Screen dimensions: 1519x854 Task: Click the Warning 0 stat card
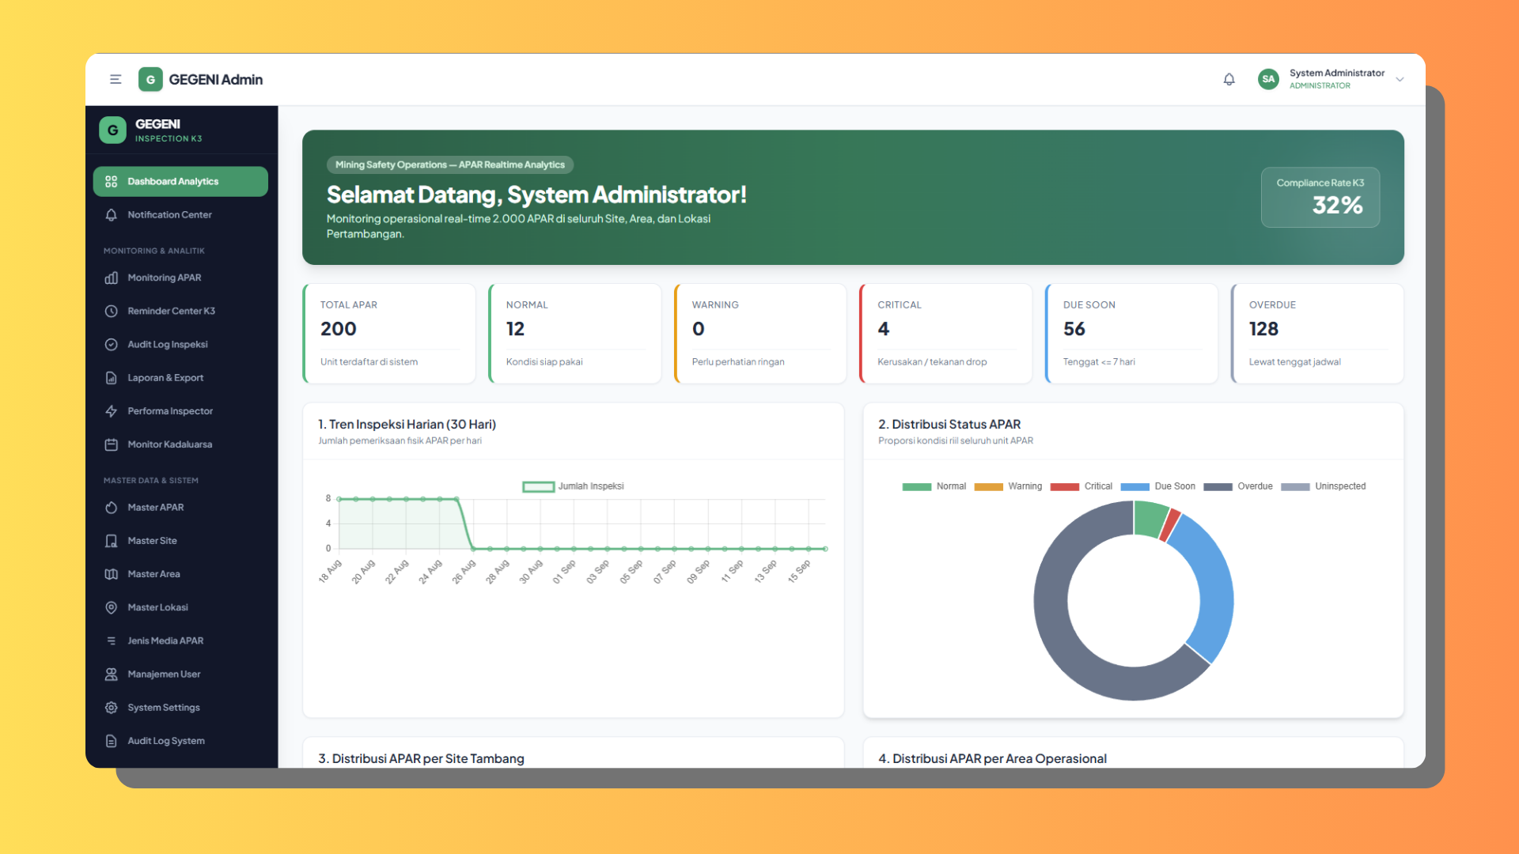(x=760, y=334)
